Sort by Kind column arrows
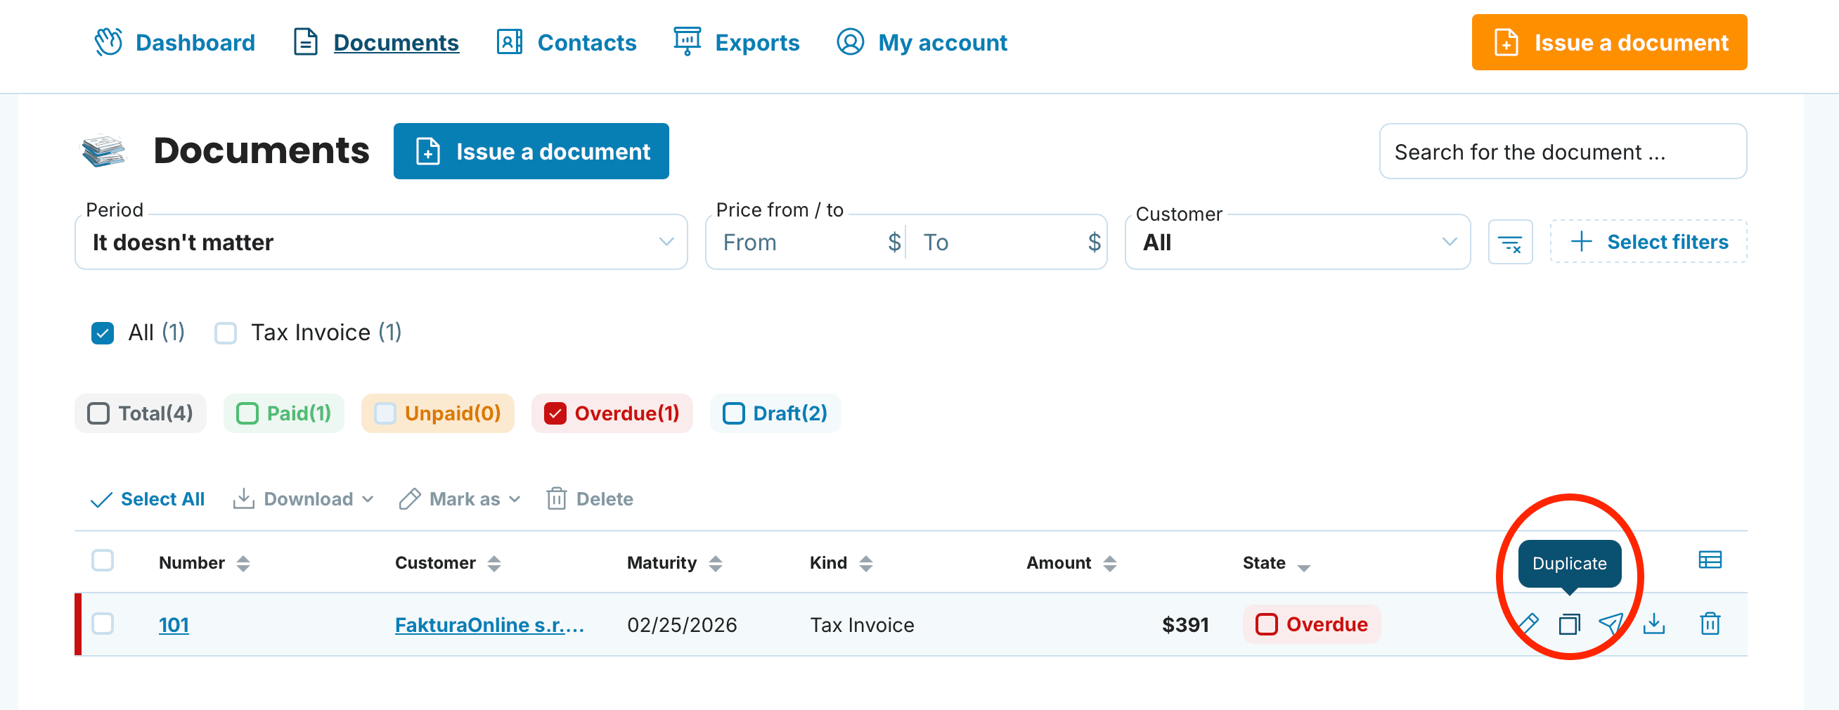The image size is (1839, 710). pos(866,564)
